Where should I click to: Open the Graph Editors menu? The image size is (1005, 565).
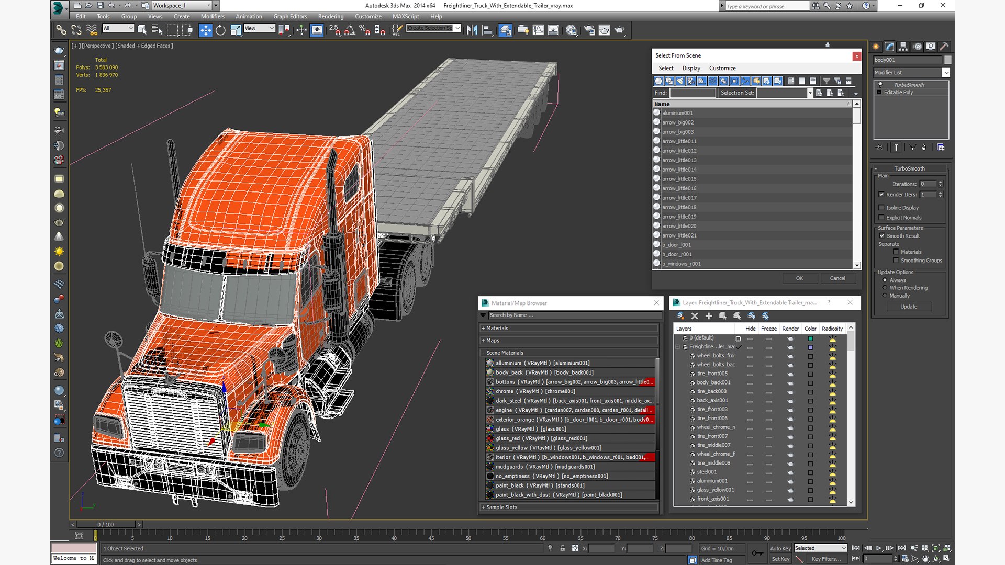[290, 17]
